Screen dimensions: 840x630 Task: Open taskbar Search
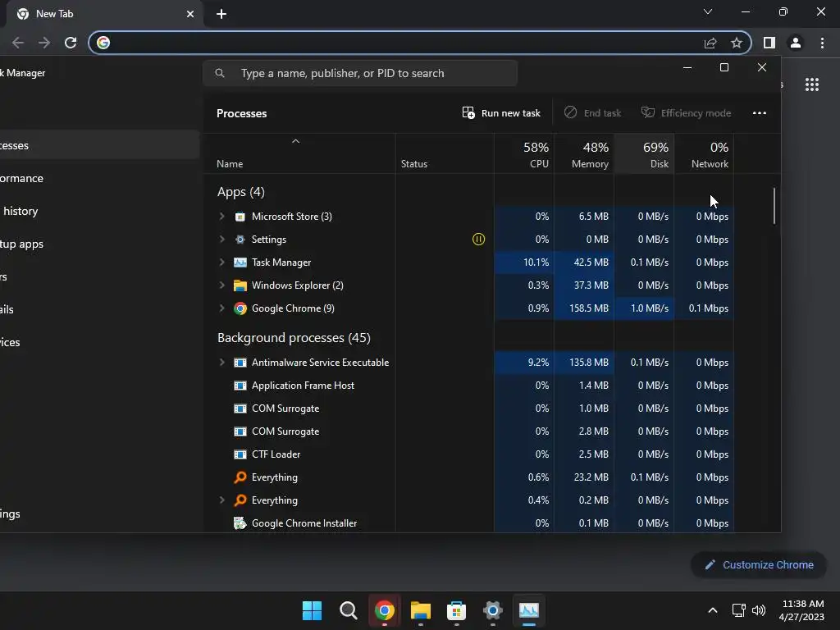[348, 610]
